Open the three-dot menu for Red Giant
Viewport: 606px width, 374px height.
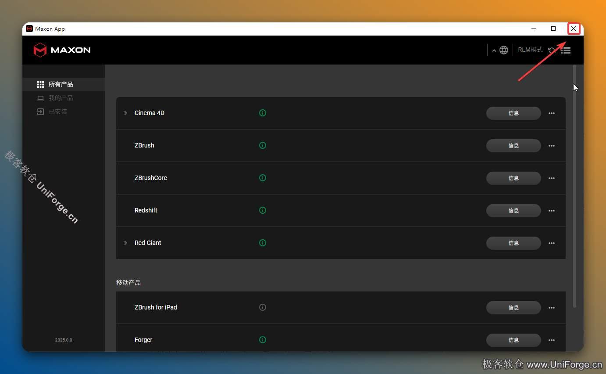[552, 243]
